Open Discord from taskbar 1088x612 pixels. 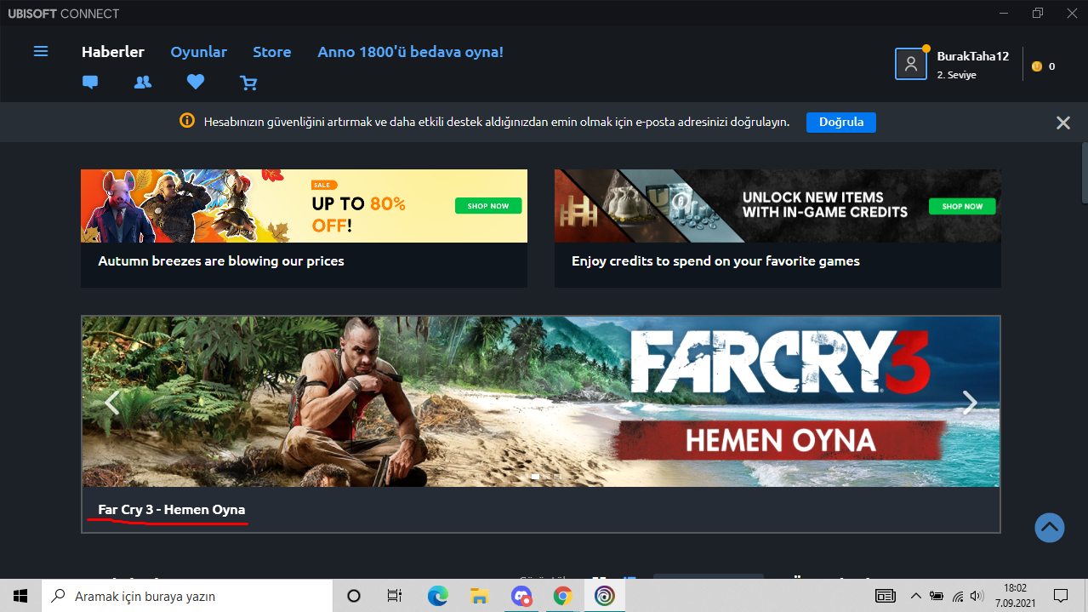[x=521, y=596]
